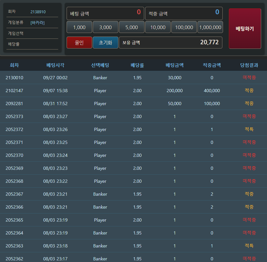Click the bet time 08/03 23:22
The width and height of the screenshot is (267, 262).
click(55, 181)
